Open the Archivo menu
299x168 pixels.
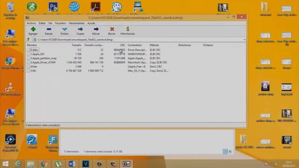click(x=31, y=23)
